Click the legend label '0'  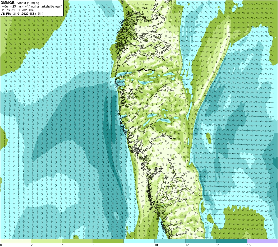pos(1,245)
